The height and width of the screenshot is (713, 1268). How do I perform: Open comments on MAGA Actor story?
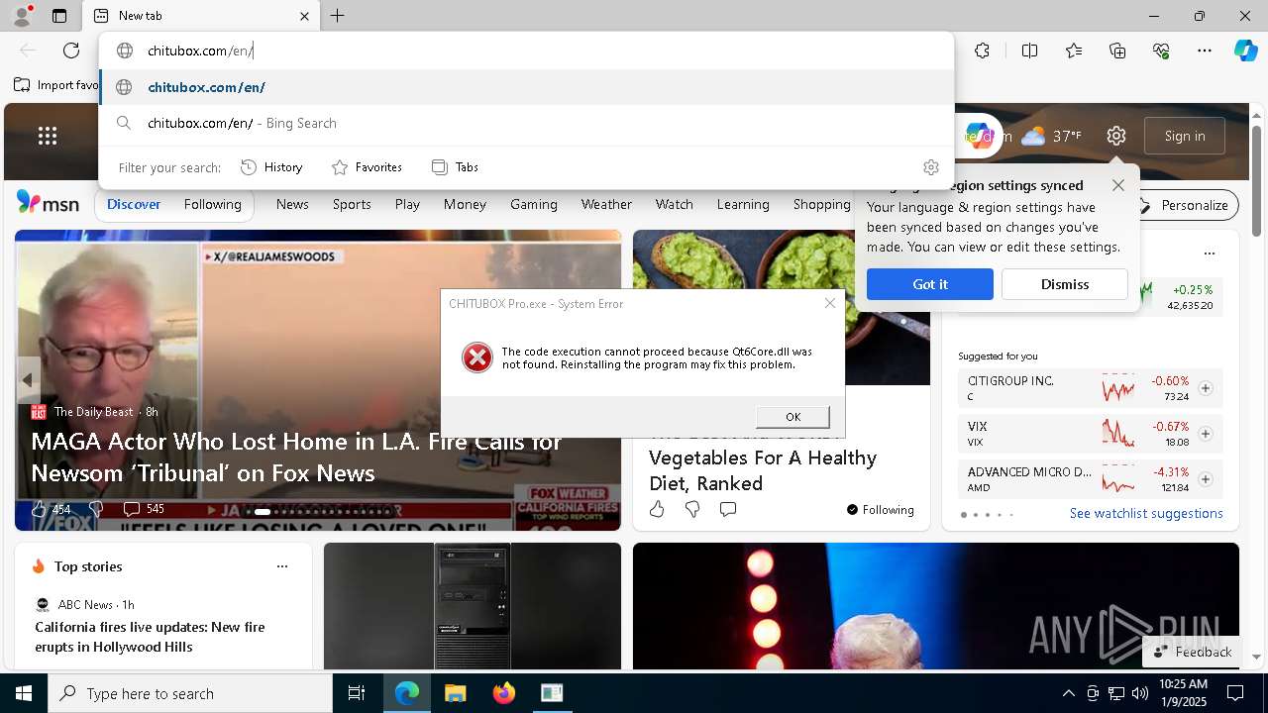(x=132, y=509)
